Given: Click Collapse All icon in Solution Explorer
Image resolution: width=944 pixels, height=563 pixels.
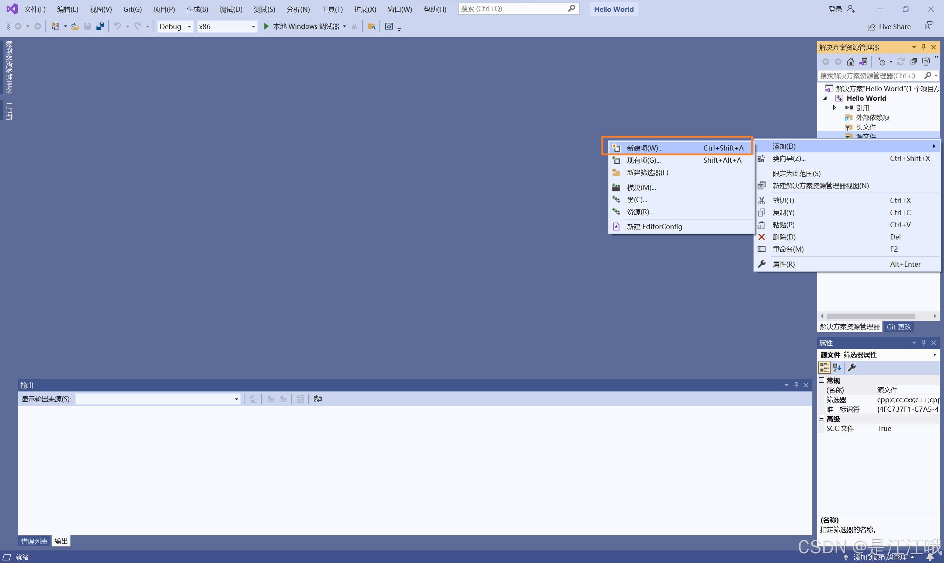Looking at the screenshot, I should [913, 62].
